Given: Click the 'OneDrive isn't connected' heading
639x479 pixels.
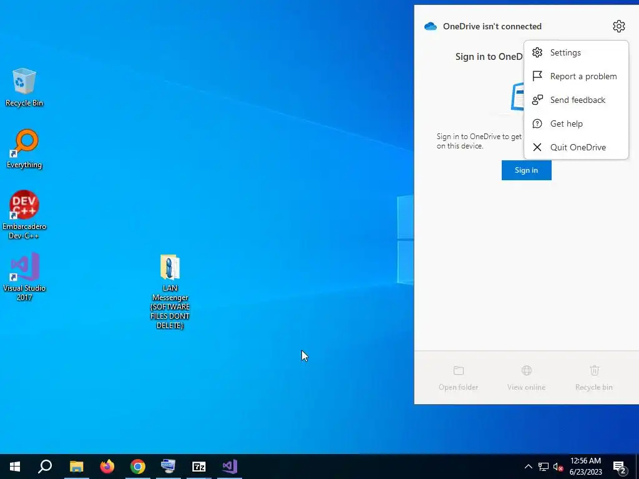Looking at the screenshot, I should click(x=492, y=26).
